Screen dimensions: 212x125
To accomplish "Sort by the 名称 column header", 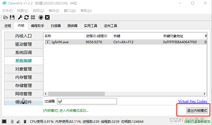I will [x=64, y=36].
